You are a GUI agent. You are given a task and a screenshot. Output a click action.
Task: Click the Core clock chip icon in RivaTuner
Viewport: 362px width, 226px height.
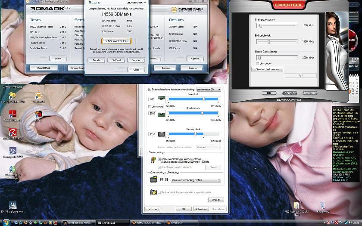[161, 99]
